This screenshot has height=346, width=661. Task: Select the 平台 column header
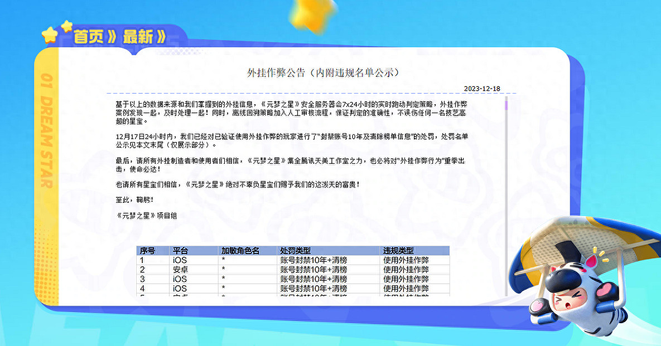(x=180, y=250)
